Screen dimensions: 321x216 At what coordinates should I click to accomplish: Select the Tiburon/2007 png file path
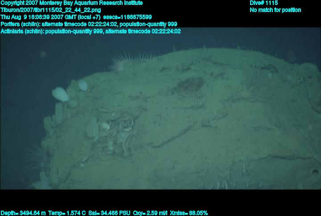coord(51,10)
